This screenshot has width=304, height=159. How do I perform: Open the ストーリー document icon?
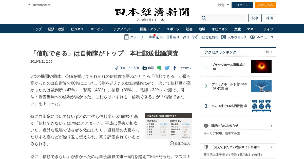pos(126,37)
